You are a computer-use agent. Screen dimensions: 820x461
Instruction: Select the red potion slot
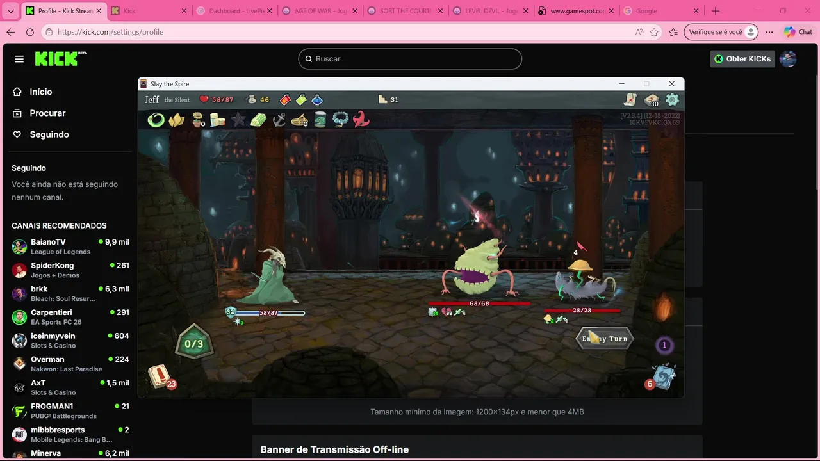(285, 100)
